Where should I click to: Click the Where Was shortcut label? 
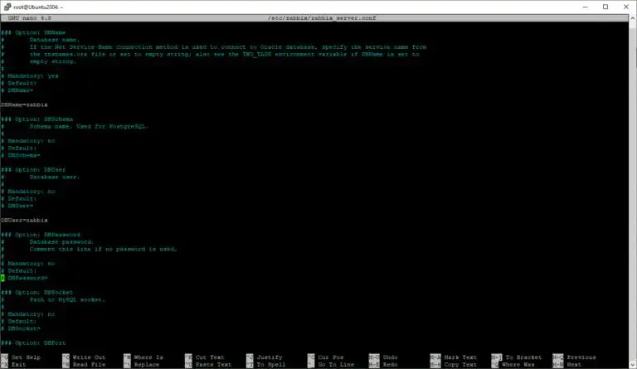pos(518,365)
